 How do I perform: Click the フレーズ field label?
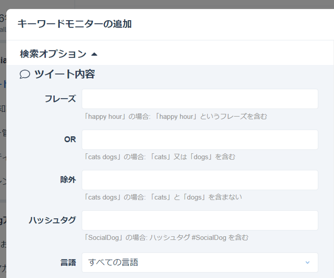(60, 99)
